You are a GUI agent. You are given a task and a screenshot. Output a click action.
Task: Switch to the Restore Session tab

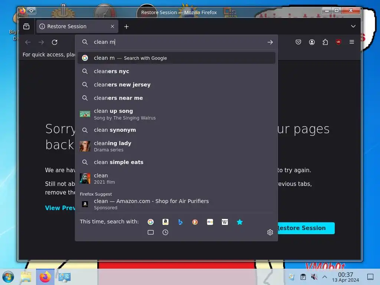click(77, 26)
